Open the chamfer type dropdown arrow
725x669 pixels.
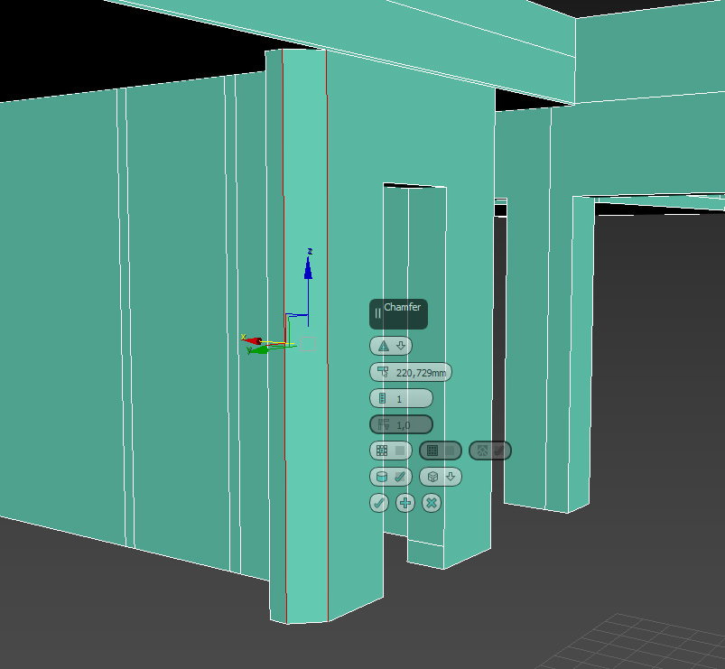click(401, 346)
